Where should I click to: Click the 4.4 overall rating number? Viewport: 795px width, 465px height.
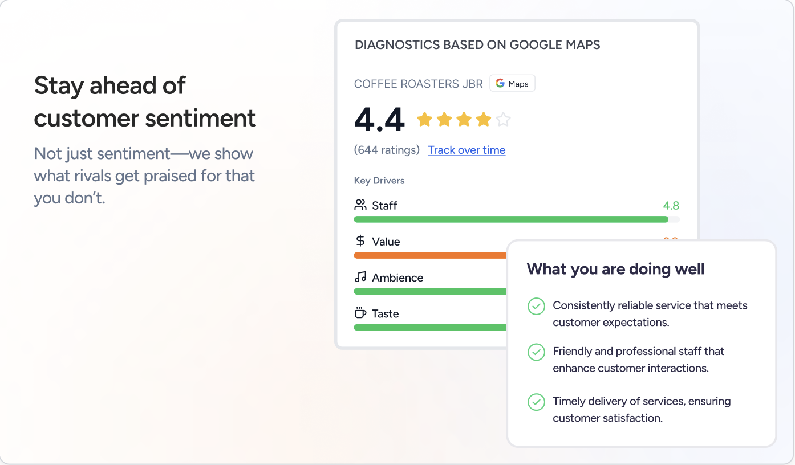tap(379, 120)
